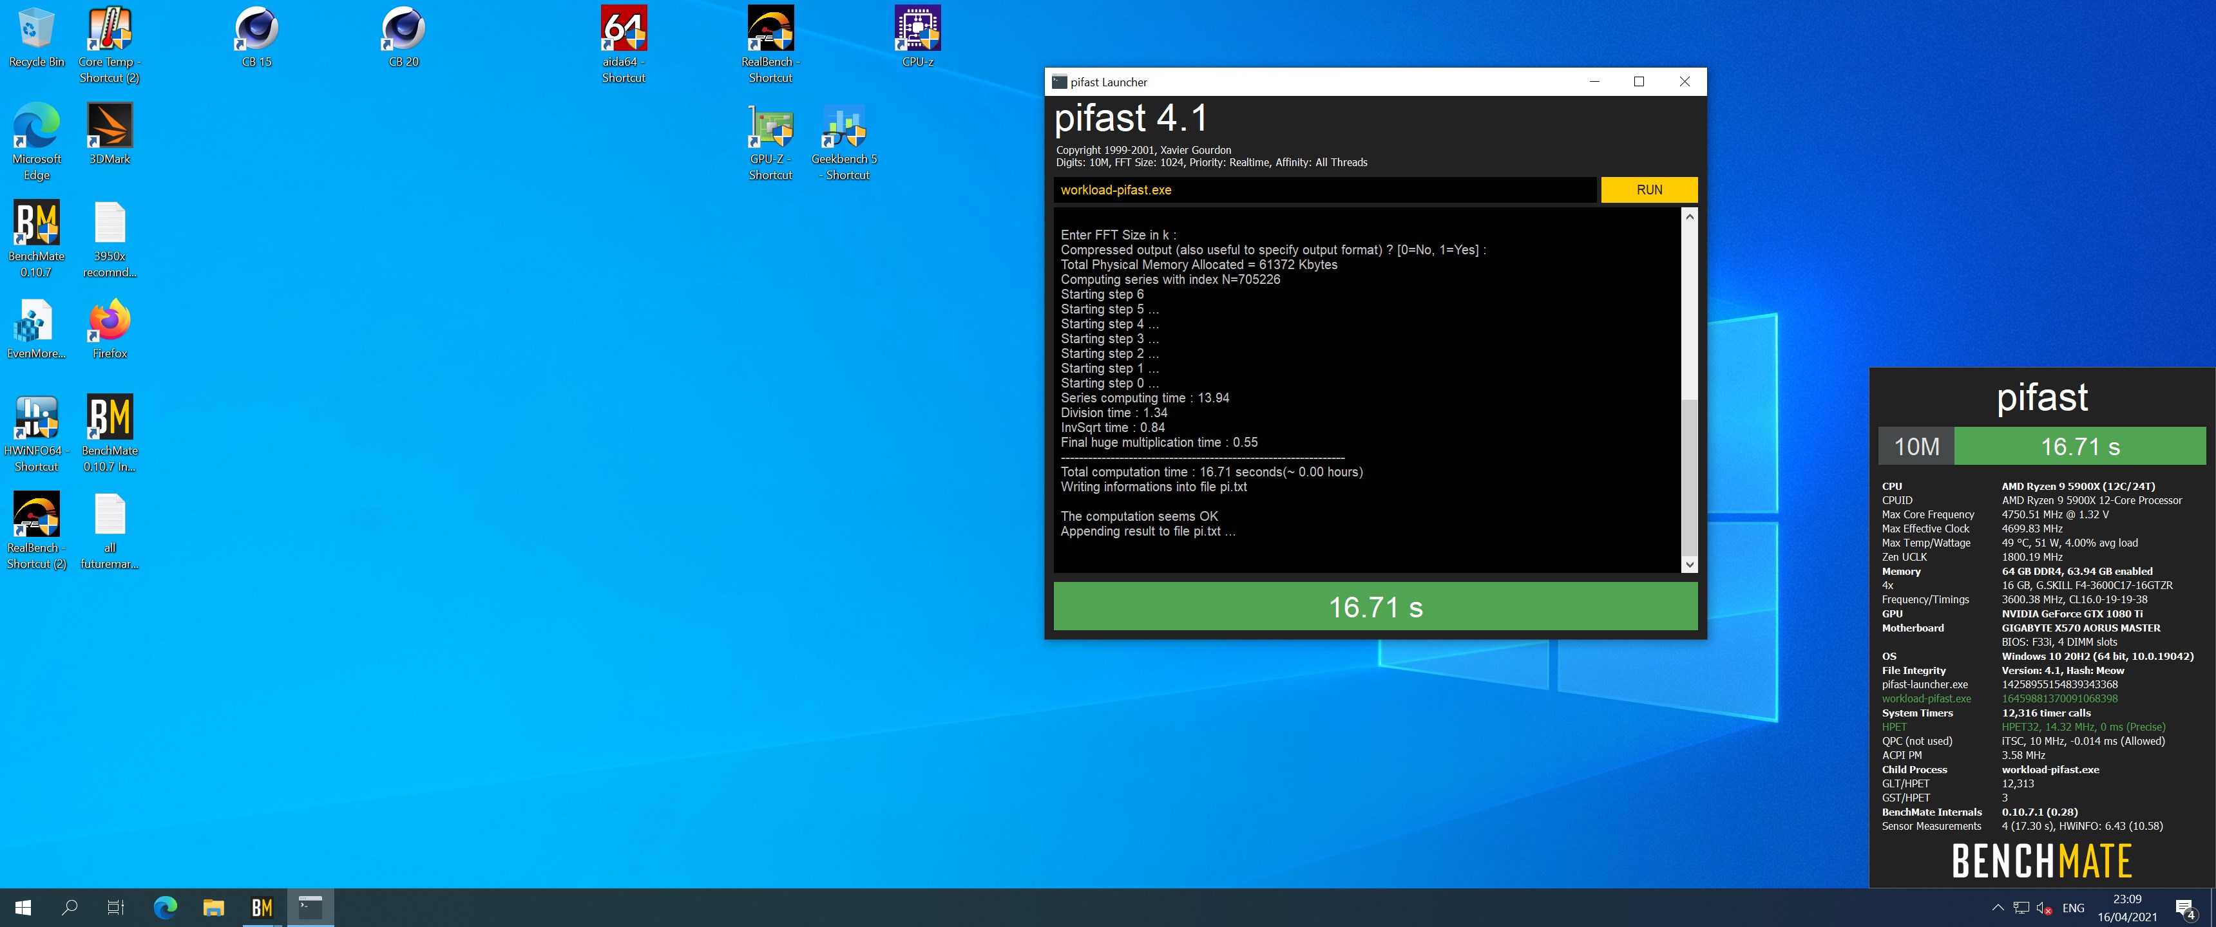Click the pifast output scrollbar thumb

click(1690, 476)
